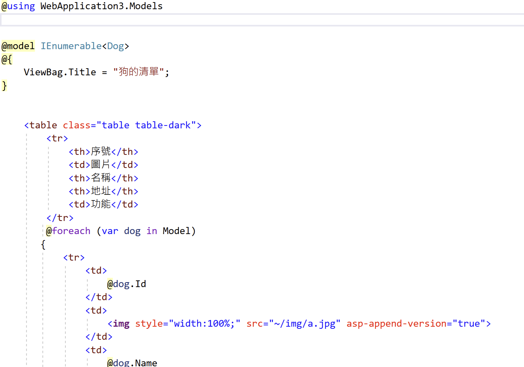Click the Dog type name

tap(116, 46)
